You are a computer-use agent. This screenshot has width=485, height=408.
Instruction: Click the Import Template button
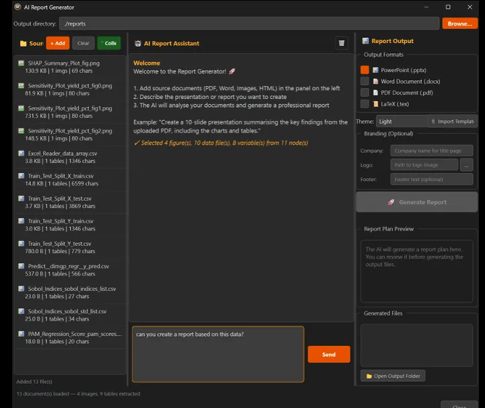453,121
